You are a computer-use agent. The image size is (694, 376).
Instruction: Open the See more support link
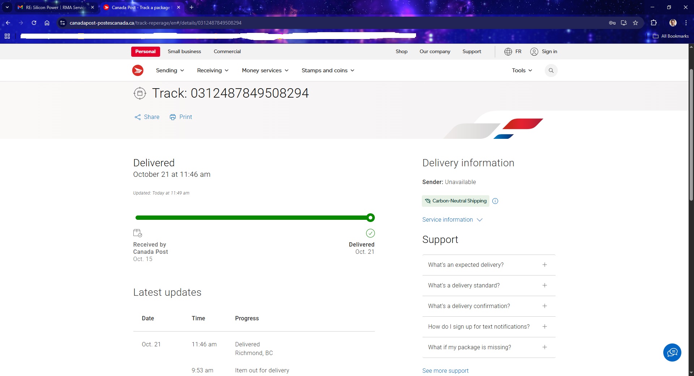tap(445, 371)
